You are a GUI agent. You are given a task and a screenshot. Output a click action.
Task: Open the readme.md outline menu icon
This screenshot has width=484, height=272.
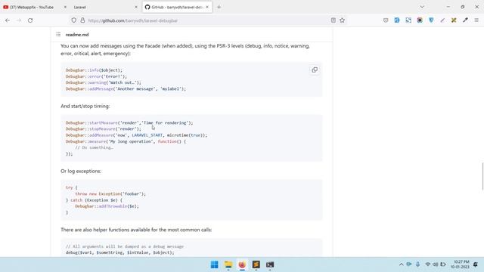point(58,35)
